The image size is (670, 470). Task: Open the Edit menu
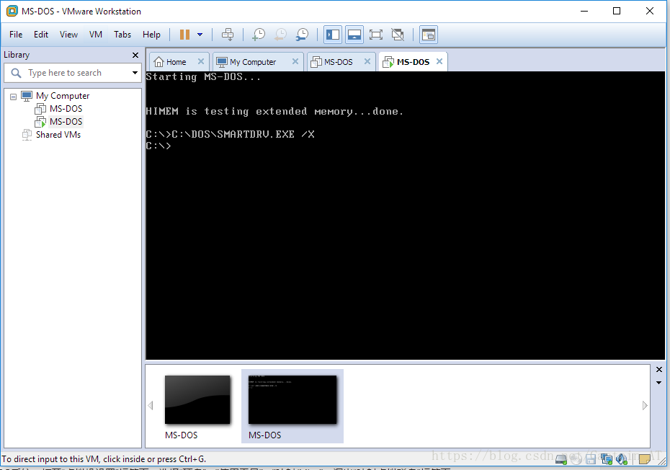coord(41,35)
